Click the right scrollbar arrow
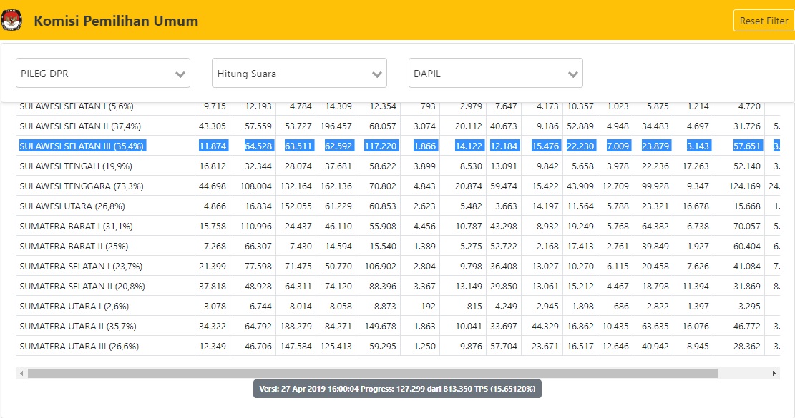 coord(774,374)
